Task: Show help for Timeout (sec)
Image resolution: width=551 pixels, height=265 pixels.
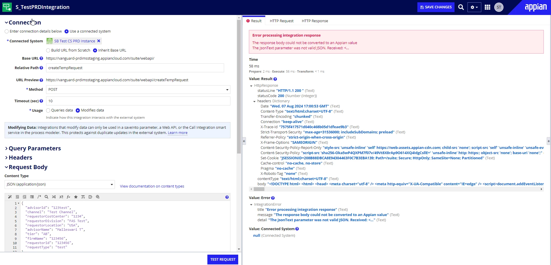Action: 41,101
